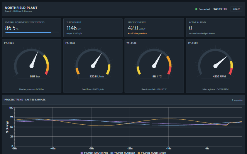Click the +0.38 vs previous text
The height and width of the screenshot is (154, 247).
pos(139,33)
